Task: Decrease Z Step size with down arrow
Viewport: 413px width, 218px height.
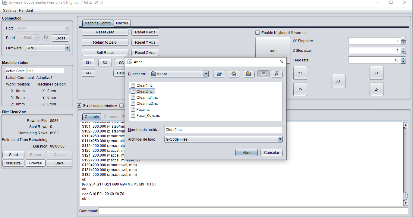Action: coord(404,52)
